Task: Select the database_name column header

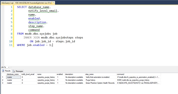Action: pos(13,74)
